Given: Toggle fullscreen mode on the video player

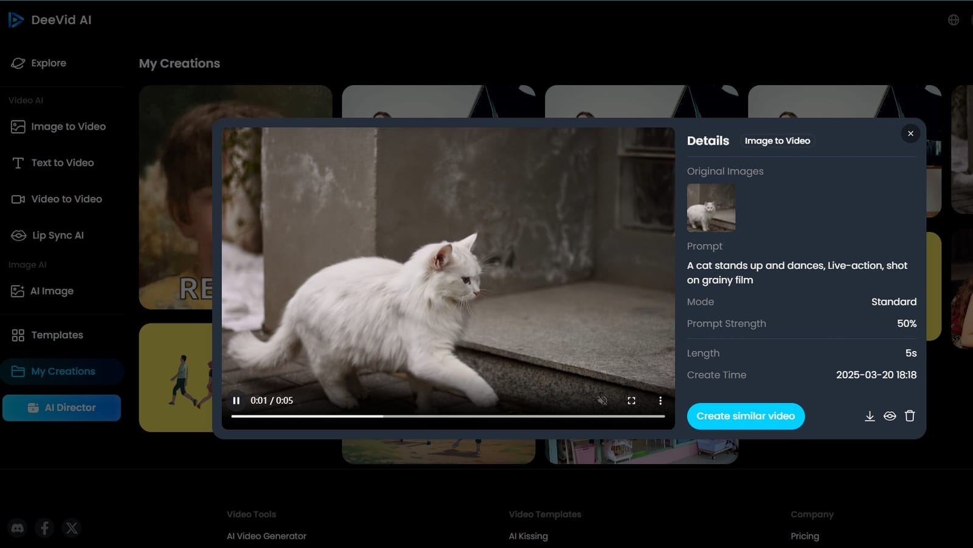Looking at the screenshot, I should tap(631, 400).
